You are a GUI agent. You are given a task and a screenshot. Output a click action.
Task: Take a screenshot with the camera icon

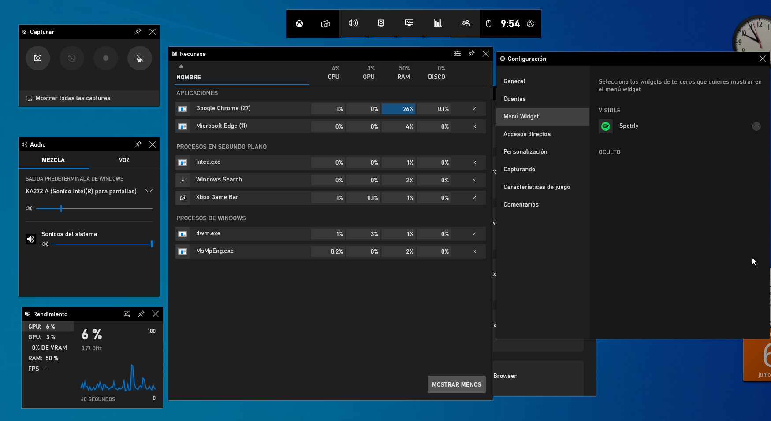(38, 58)
